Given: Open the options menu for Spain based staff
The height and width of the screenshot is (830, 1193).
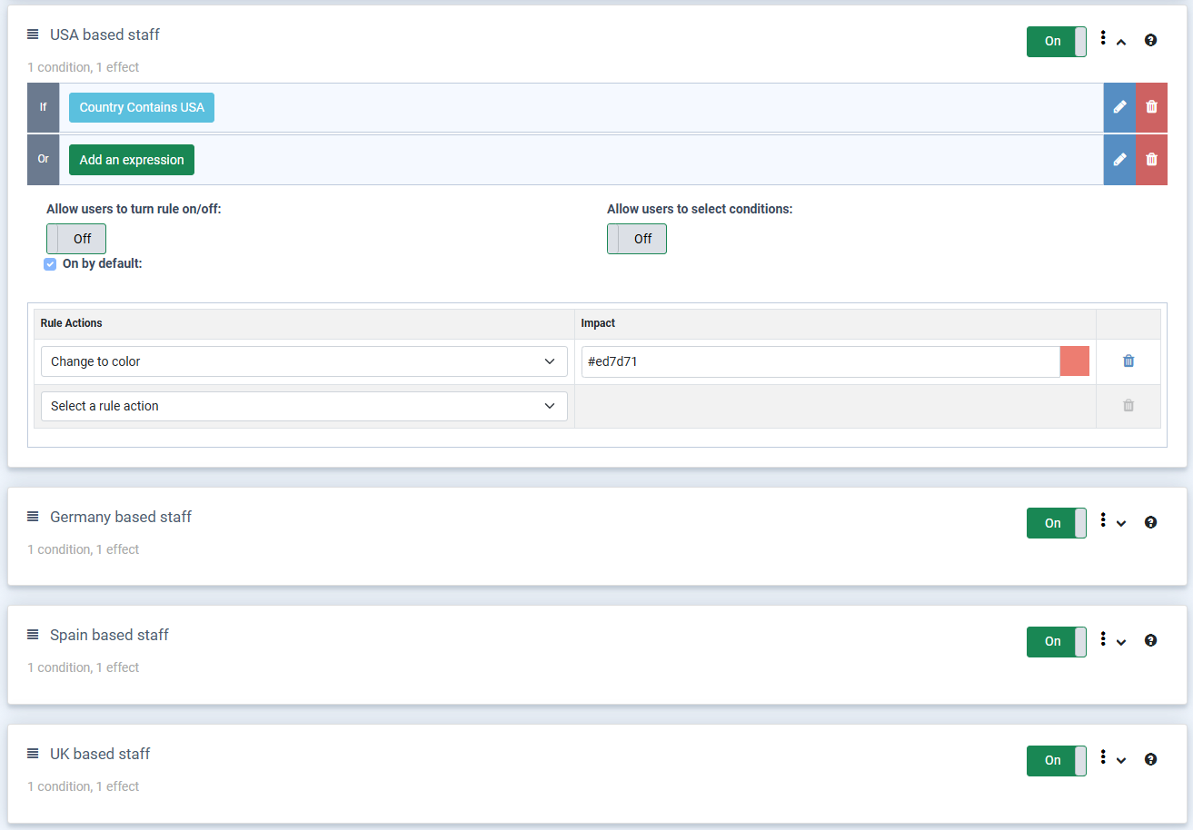Looking at the screenshot, I should tap(1102, 640).
